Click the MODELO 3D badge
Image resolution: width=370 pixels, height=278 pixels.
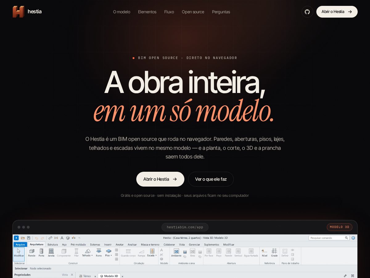(339, 227)
